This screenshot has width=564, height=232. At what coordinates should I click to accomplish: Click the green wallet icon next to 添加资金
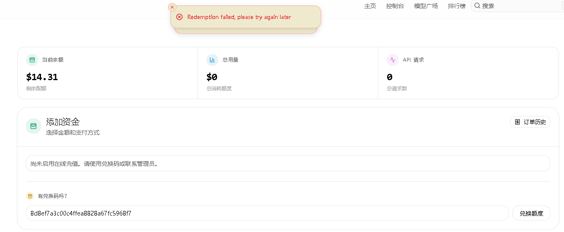pos(33,126)
